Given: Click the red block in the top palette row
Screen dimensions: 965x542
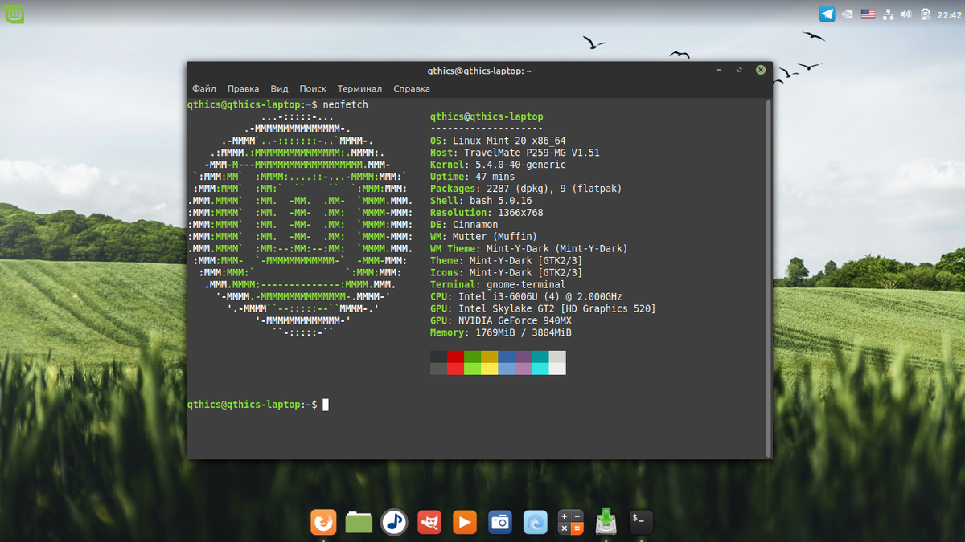Looking at the screenshot, I should pos(455,357).
